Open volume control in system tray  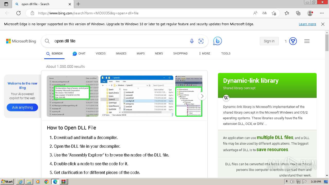click(292, 182)
